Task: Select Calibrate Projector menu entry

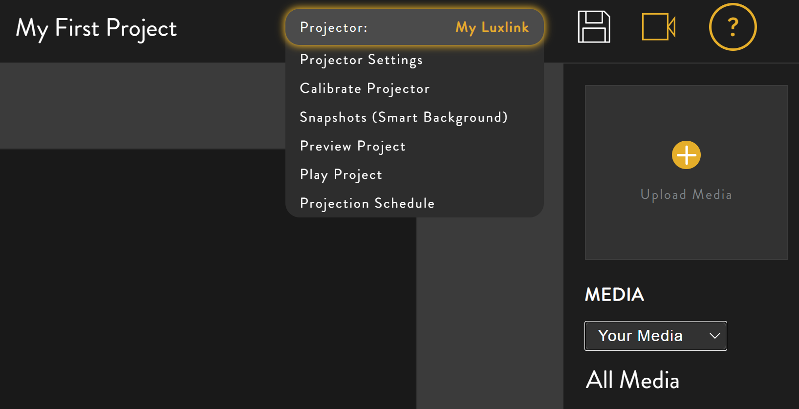Action: [x=365, y=88]
